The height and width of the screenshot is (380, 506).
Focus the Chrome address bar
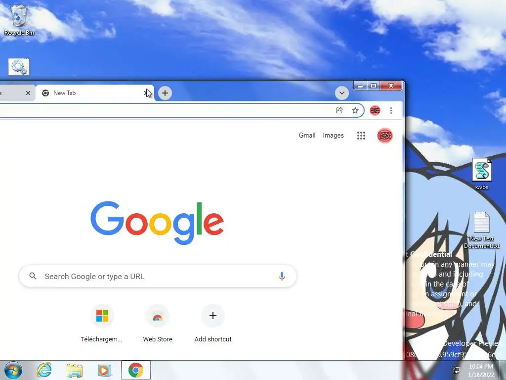point(181,110)
